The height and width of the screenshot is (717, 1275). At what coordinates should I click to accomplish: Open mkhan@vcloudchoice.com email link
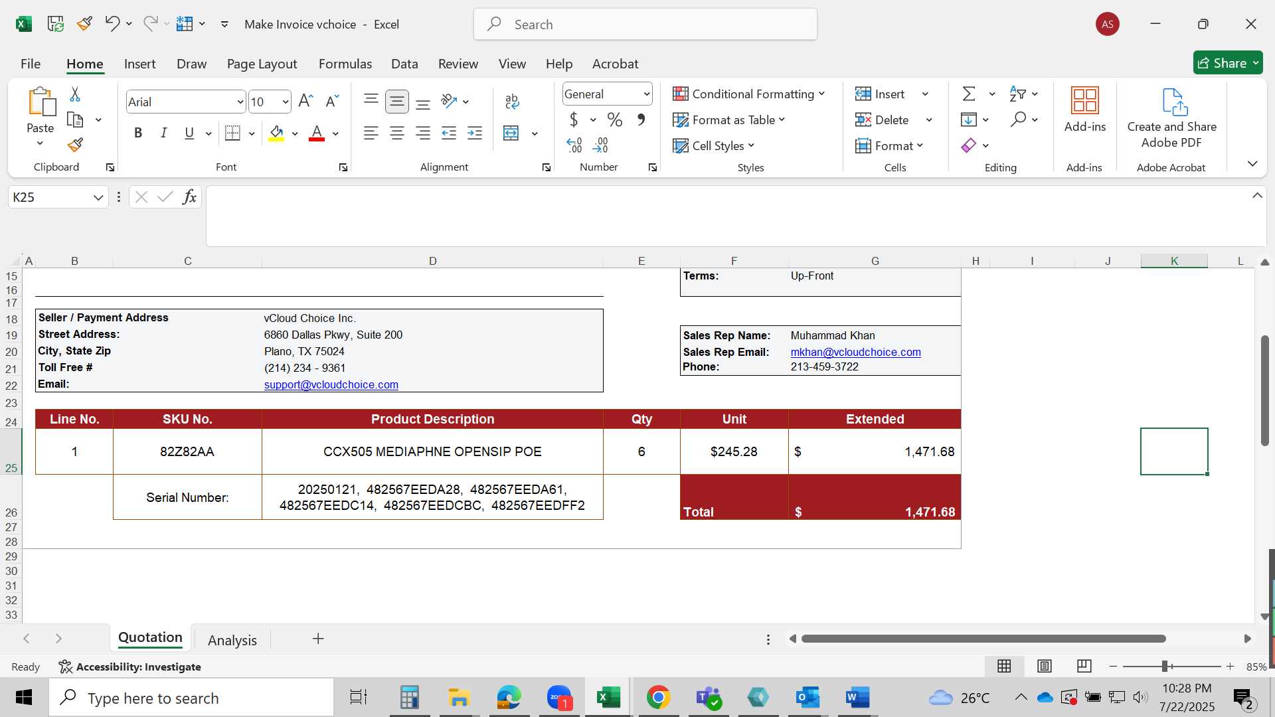click(855, 352)
